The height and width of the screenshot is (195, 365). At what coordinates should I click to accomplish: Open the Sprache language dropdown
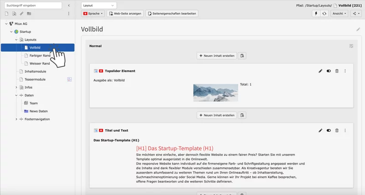pos(93,14)
